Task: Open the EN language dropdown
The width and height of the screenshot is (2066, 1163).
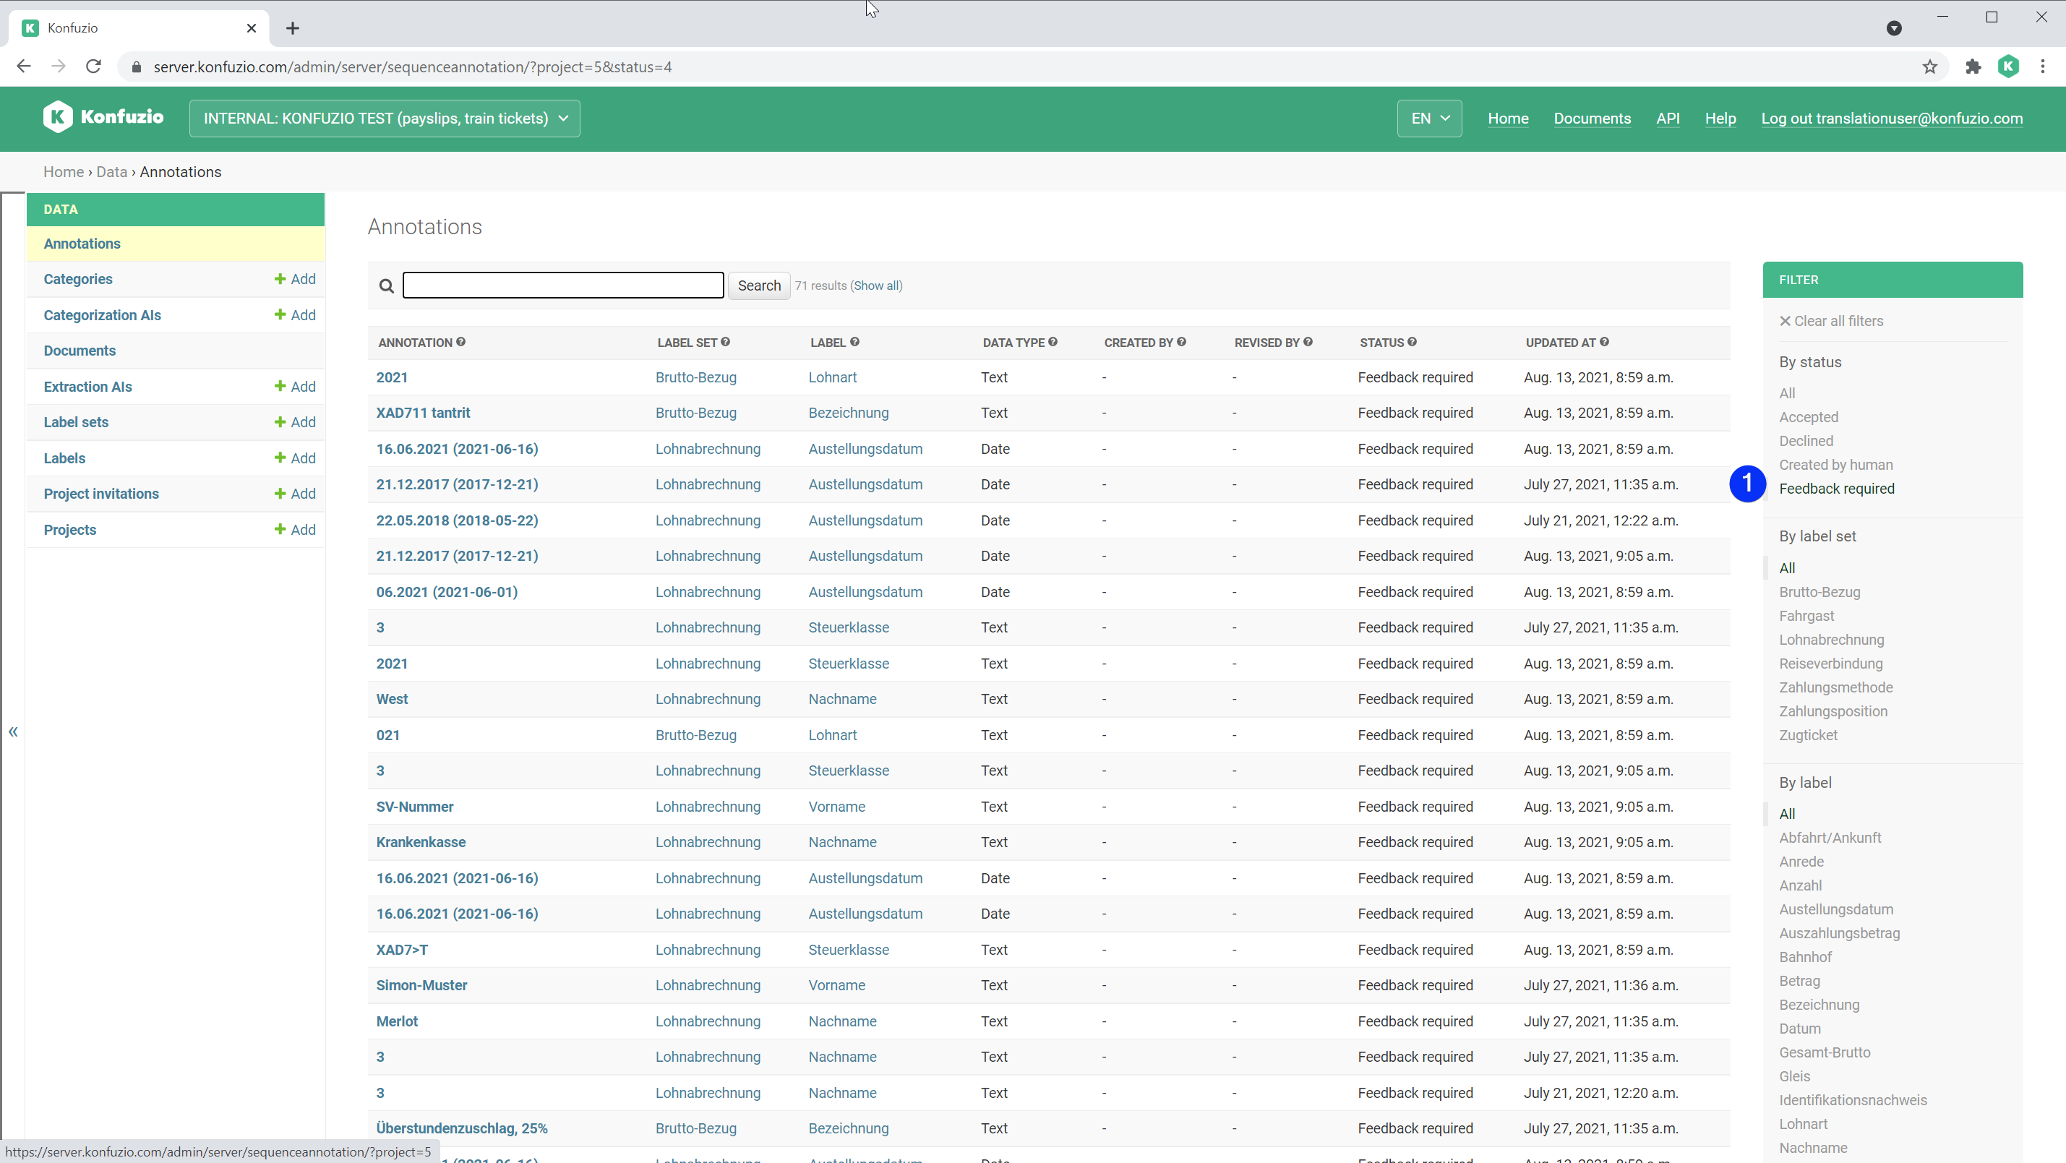Action: click(1429, 118)
